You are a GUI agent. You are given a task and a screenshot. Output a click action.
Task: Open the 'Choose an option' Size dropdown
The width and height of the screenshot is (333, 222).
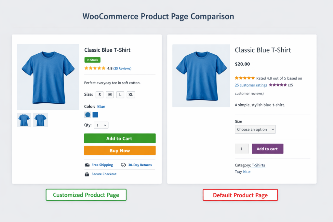tap(255, 129)
